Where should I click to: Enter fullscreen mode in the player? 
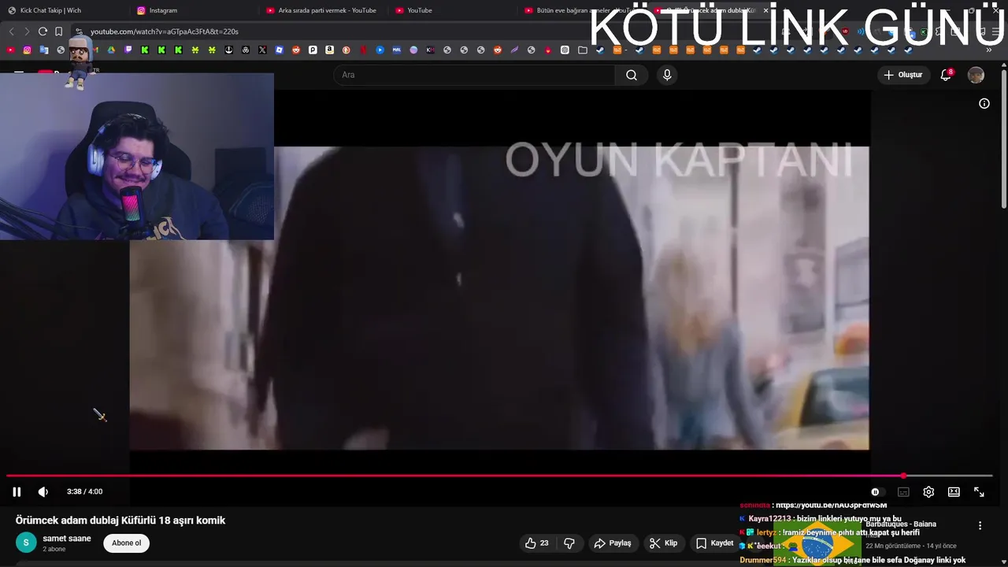(979, 491)
